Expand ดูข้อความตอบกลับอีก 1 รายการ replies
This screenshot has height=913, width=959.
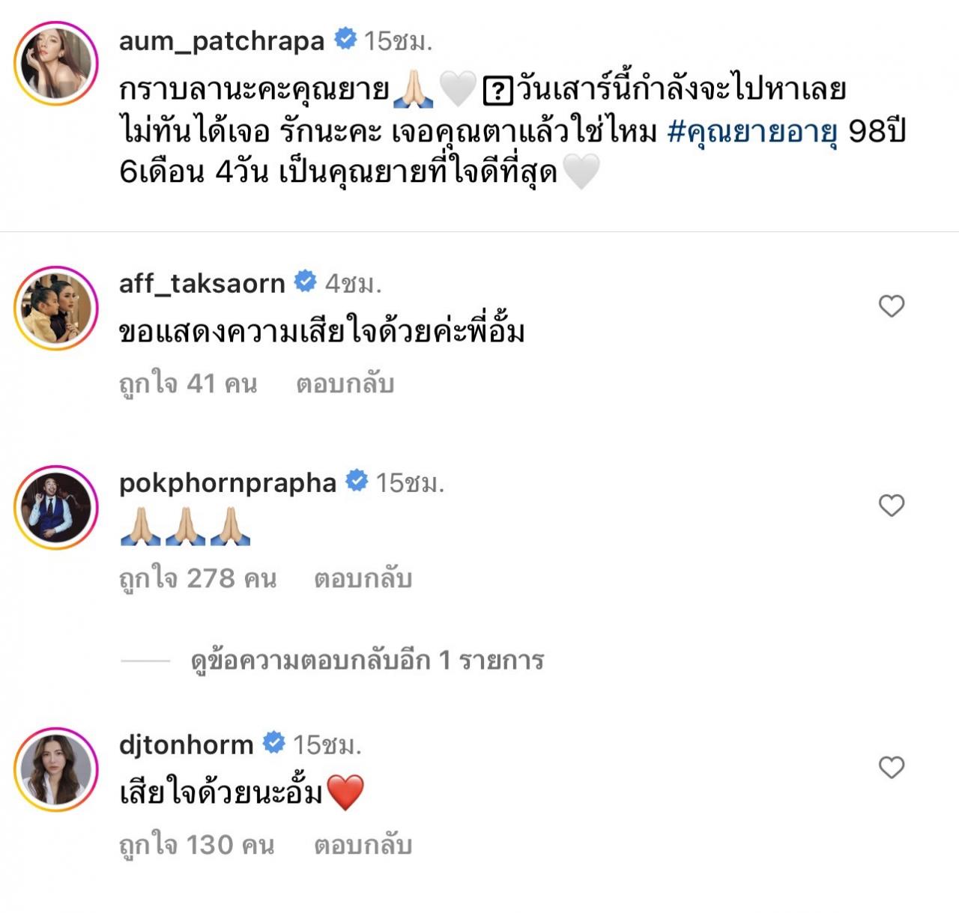(367, 661)
